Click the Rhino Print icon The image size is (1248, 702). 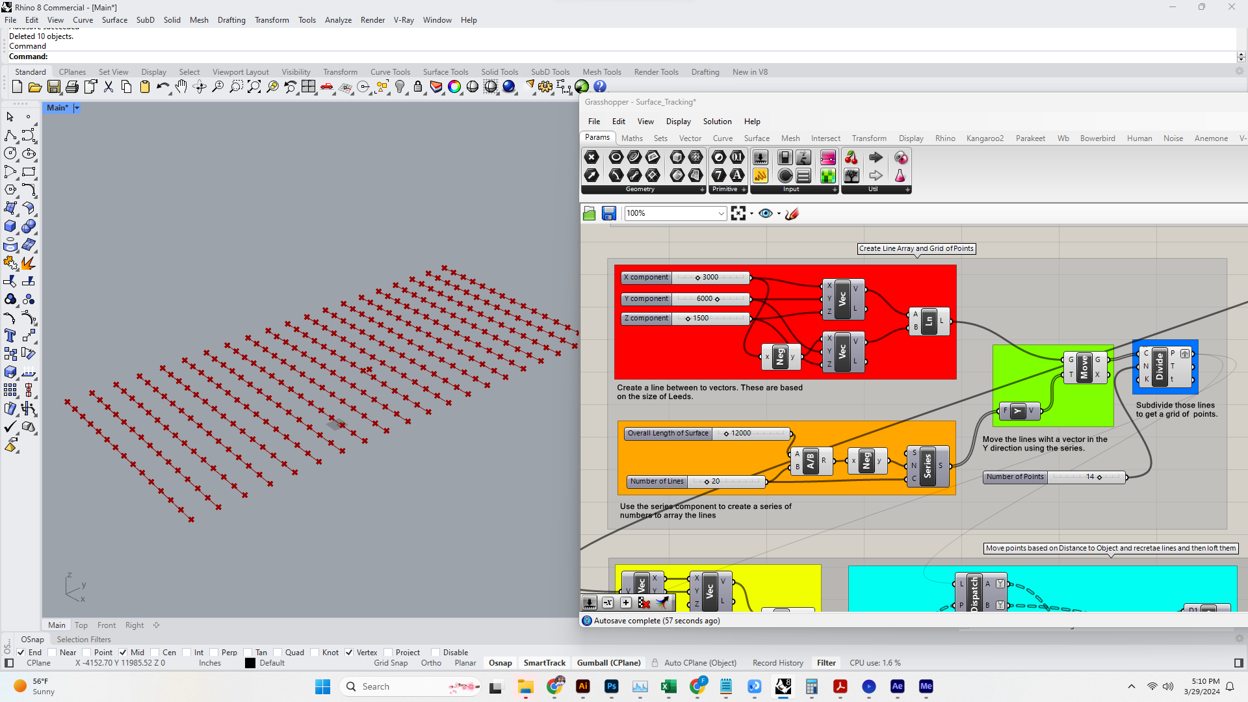72,86
